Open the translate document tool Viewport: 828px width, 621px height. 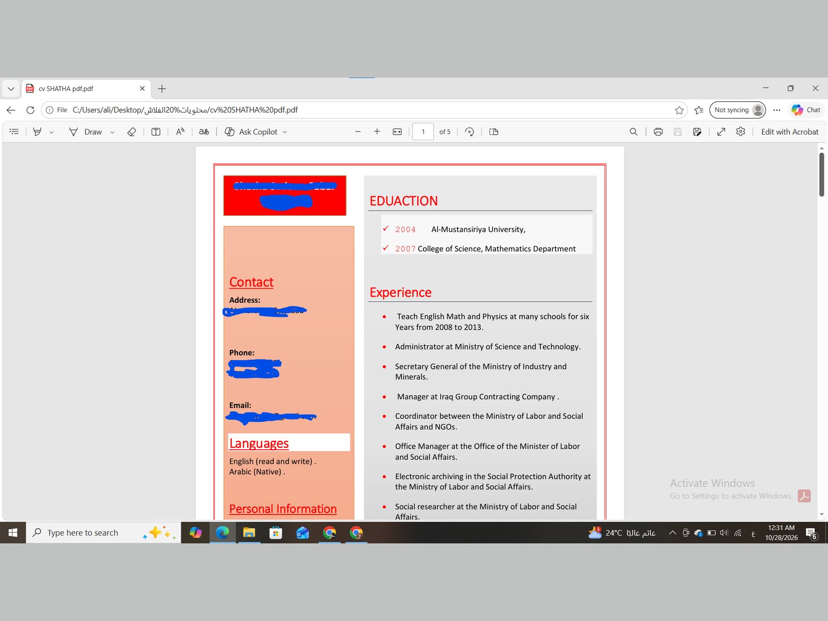point(204,132)
